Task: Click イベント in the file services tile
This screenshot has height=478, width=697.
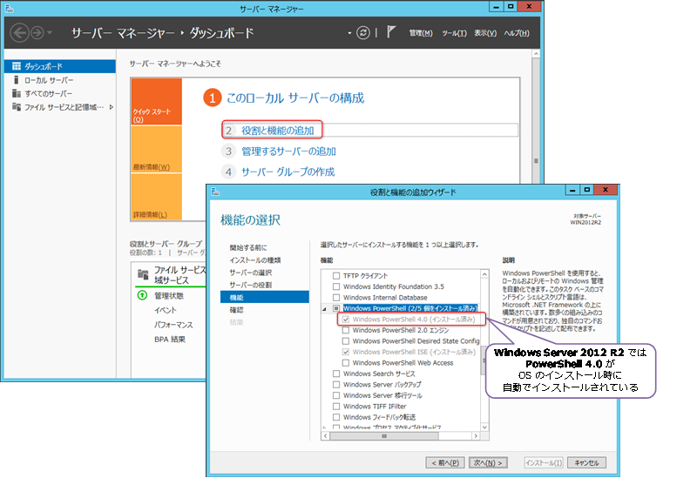Action: (x=166, y=310)
